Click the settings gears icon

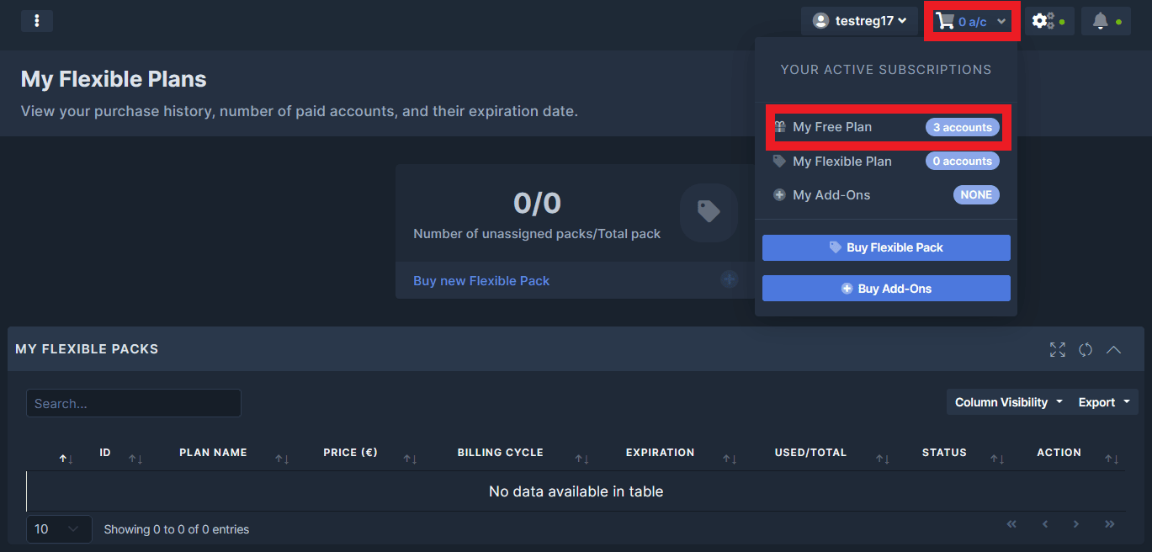coord(1044,21)
